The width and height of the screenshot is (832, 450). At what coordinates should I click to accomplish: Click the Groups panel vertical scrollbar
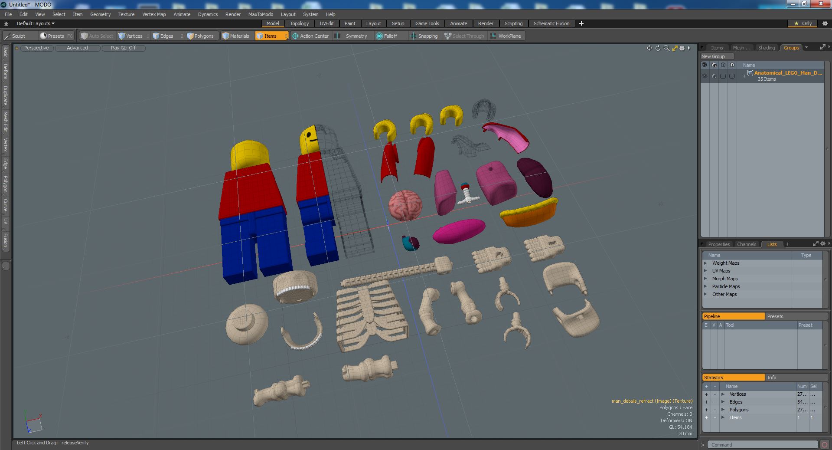coord(827,150)
